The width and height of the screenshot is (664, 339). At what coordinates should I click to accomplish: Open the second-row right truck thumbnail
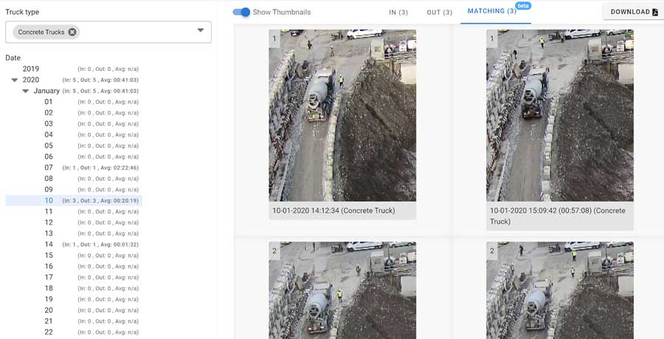[560, 290]
